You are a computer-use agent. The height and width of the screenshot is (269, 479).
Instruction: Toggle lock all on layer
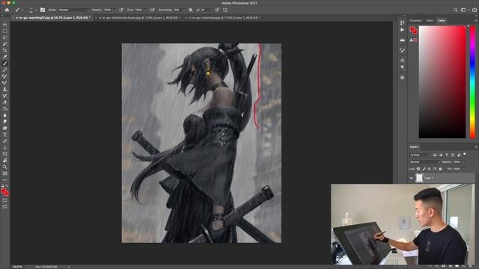pos(440,169)
